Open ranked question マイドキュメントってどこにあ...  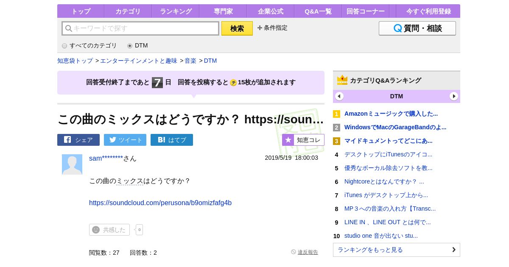pos(389,141)
